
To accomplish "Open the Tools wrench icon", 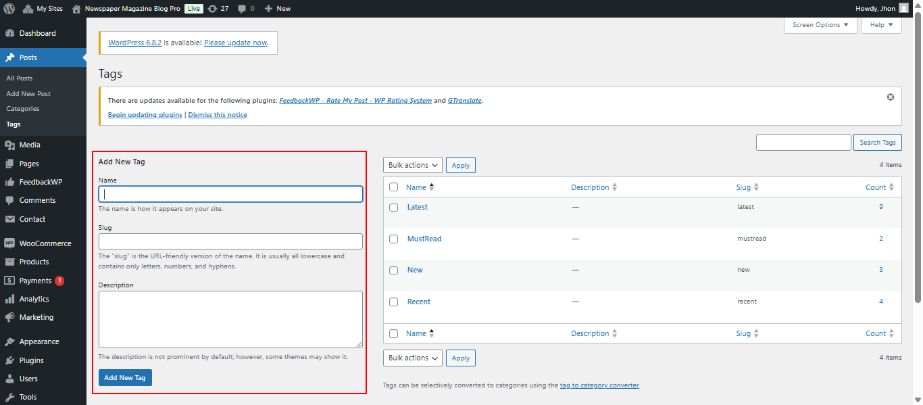I will pos(10,397).
